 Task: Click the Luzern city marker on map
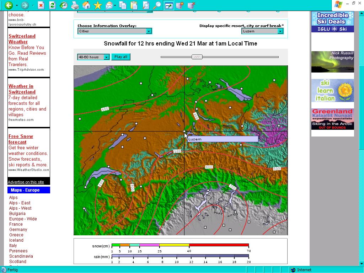[x=184, y=132]
